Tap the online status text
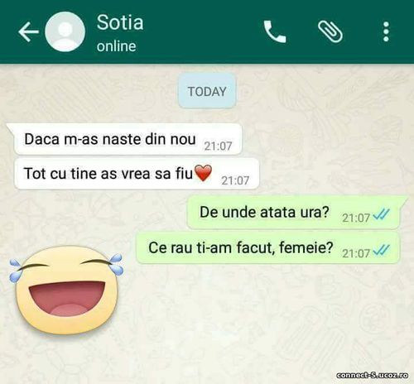This screenshot has width=414, height=384. (116, 46)
